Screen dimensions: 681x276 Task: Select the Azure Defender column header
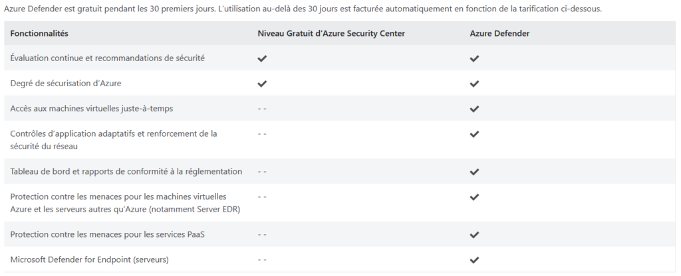coord(499,33)
